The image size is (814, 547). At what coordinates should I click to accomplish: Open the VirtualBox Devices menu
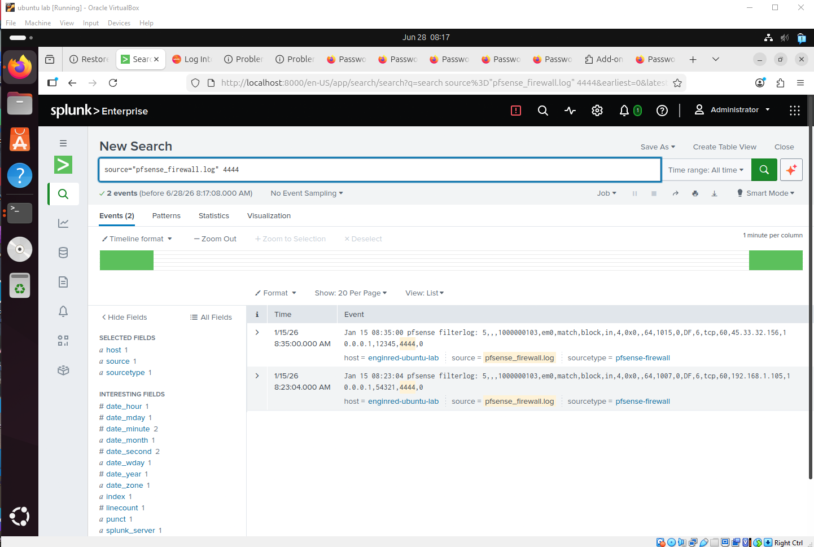tap(119, 23)
